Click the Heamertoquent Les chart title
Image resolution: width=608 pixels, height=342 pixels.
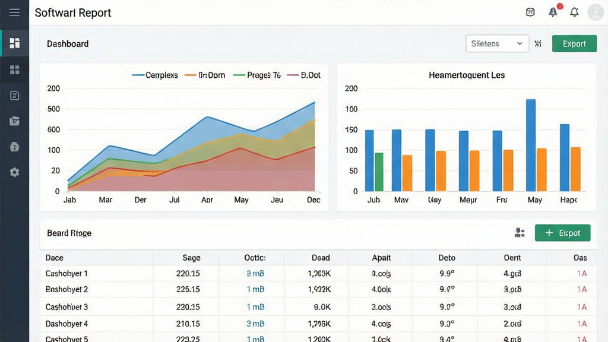click(x=467, y=75)
